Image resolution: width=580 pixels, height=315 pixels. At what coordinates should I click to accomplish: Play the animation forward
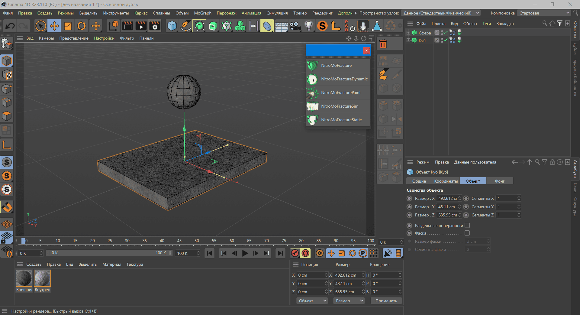pyautogui.click(x=245, y=253)
